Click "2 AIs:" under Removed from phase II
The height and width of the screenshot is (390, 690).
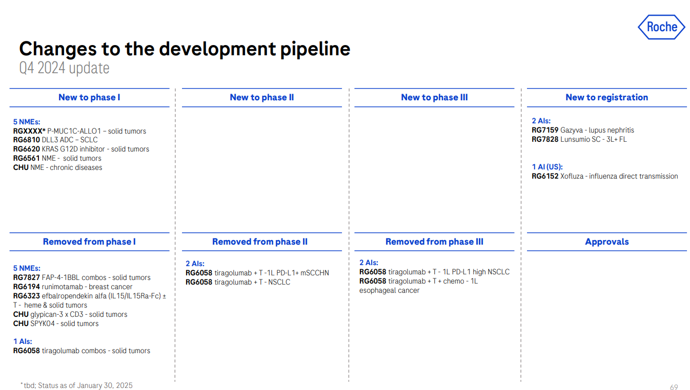click(x=195, y=264)
